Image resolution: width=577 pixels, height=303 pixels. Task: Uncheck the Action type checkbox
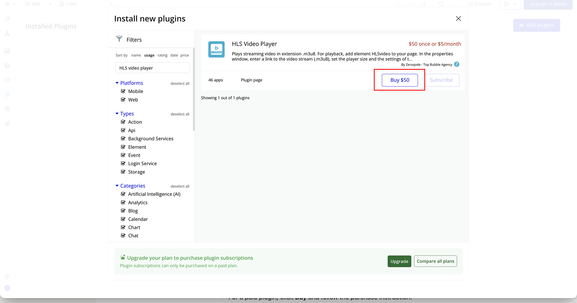[x=123, y=122]
